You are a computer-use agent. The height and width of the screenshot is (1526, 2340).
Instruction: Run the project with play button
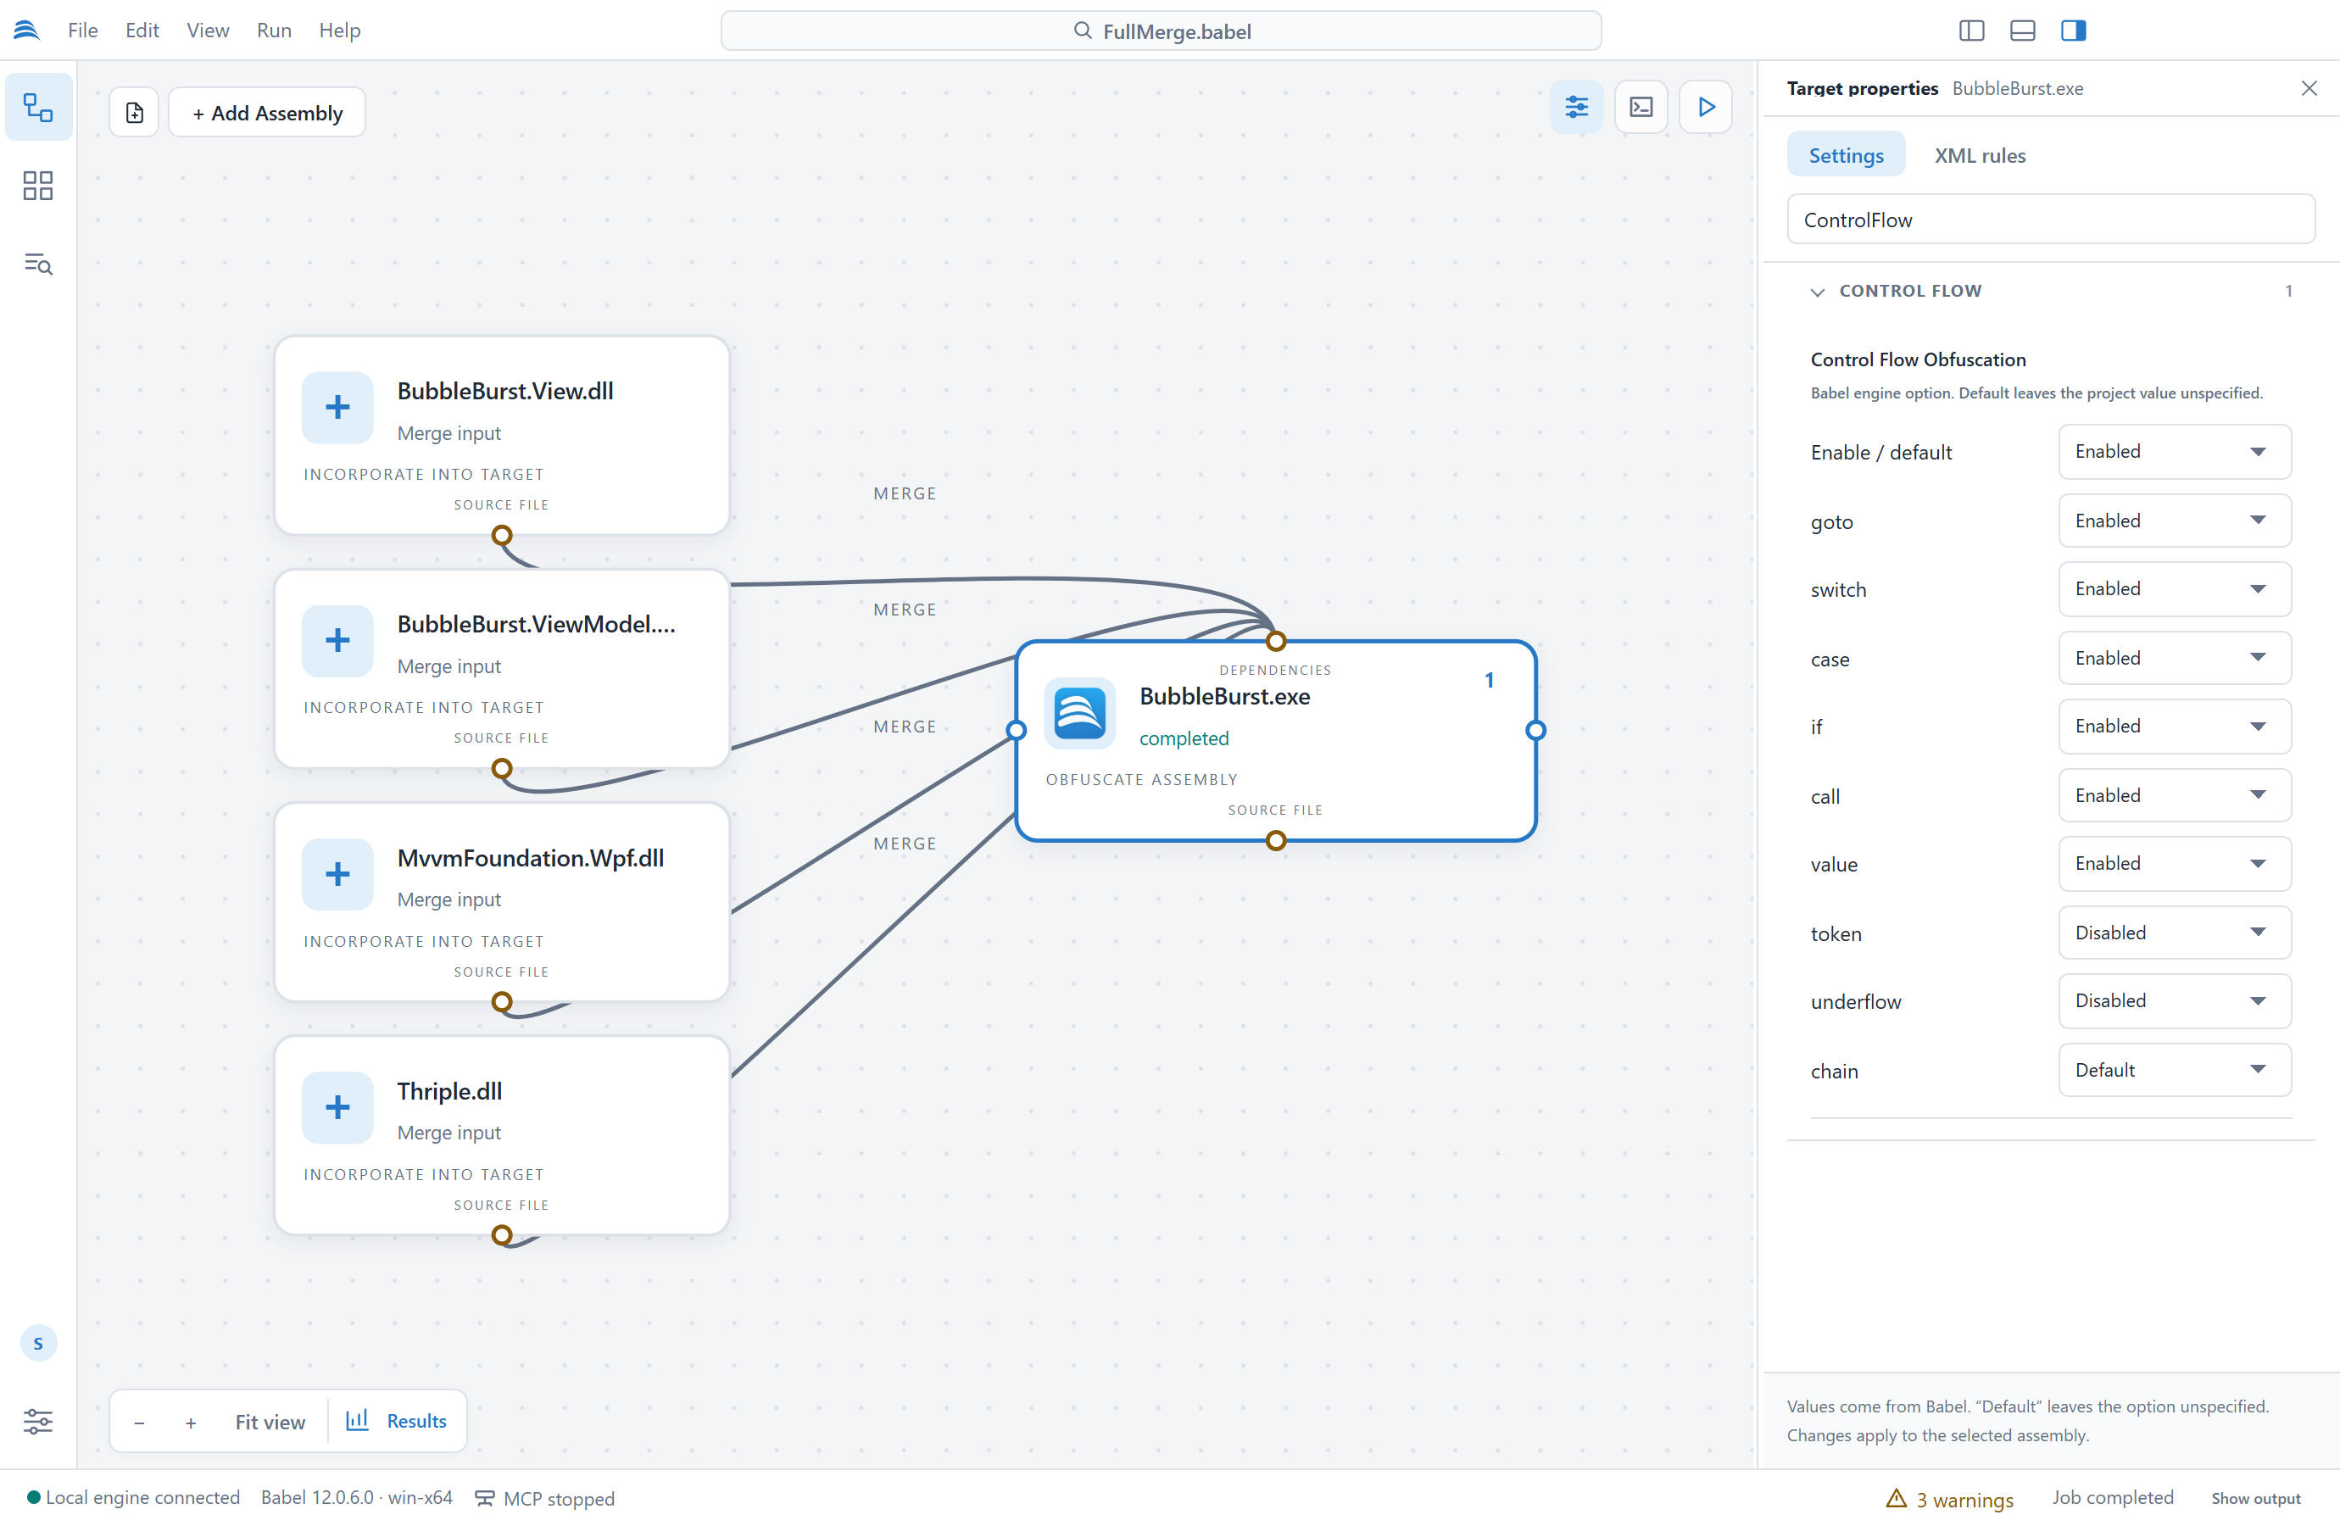pyautogui.click(x=1706, y=107)
